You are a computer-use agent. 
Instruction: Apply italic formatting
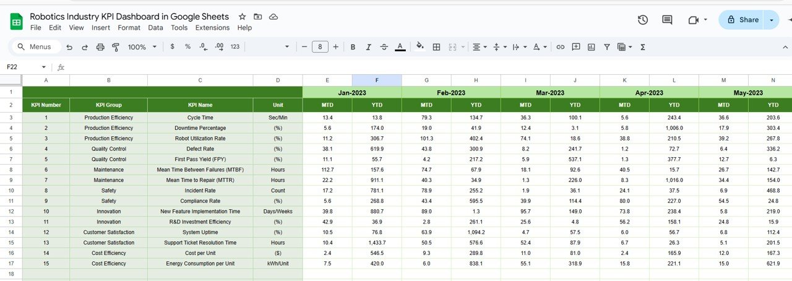pos(369,47)
